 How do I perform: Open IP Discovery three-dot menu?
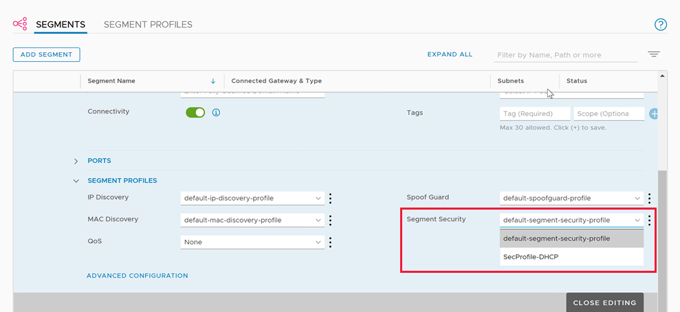click(330, 198)
